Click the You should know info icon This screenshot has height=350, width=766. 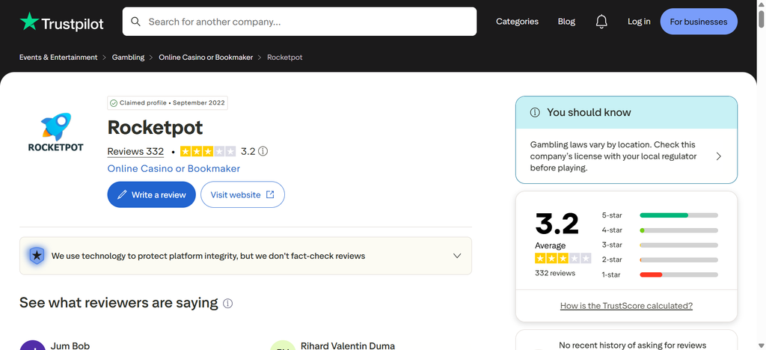[535, 113]
